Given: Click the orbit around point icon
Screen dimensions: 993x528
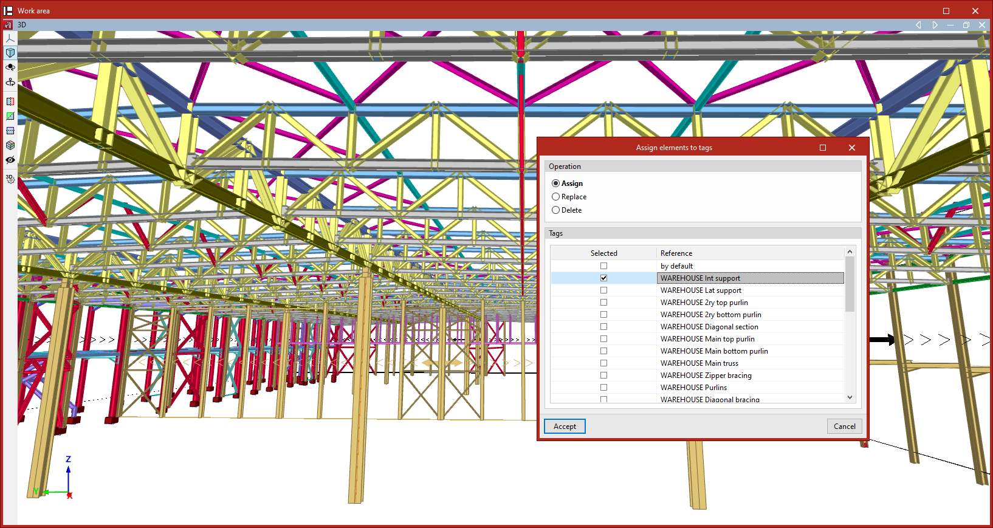Looking at the screenshot, I should point(10,67).
